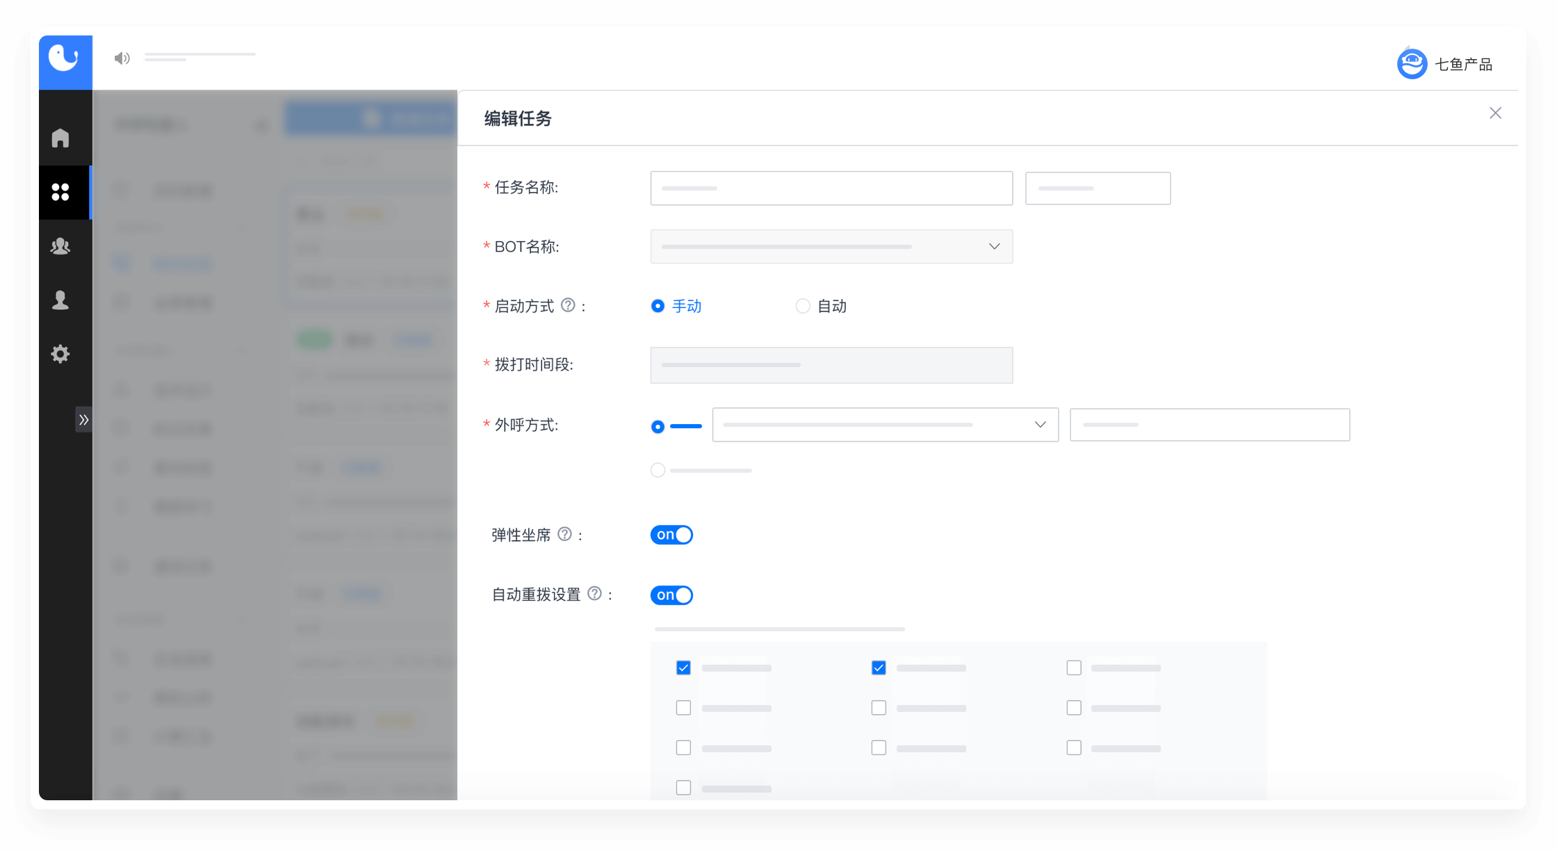Click the speaker volume icon
This screenshot has width=1557, height=851.
click(x=122, y=58)
